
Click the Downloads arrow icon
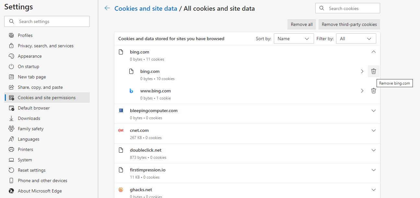coord(11,118)
